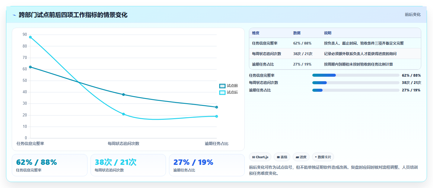Click the 试点前 data point at 27

point(217,107)
